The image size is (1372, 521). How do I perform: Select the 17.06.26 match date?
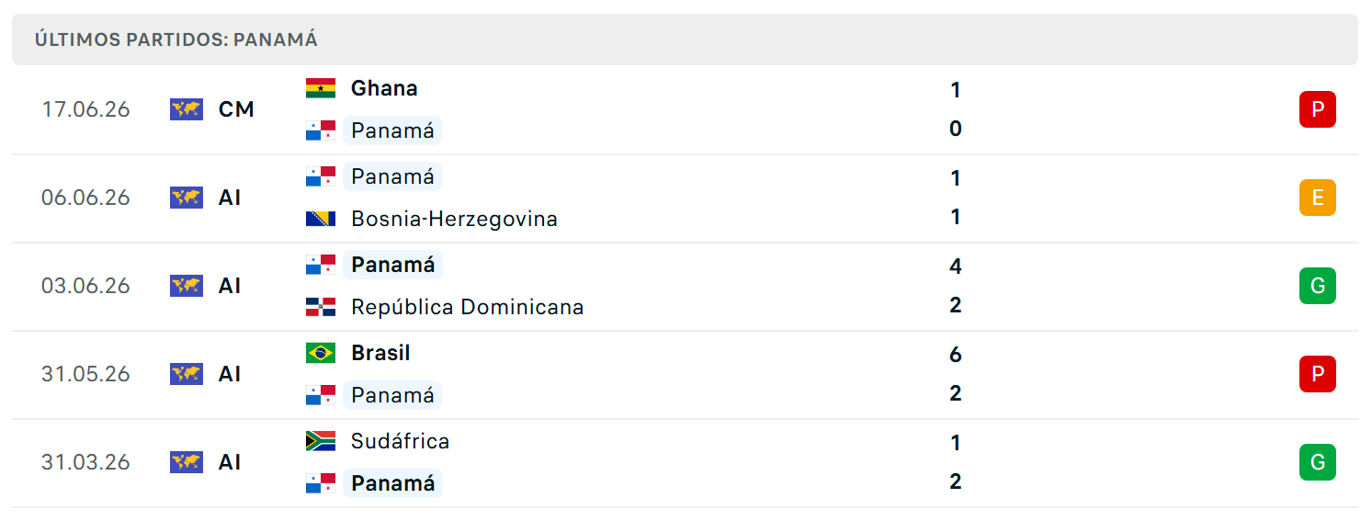coord(85,109)
